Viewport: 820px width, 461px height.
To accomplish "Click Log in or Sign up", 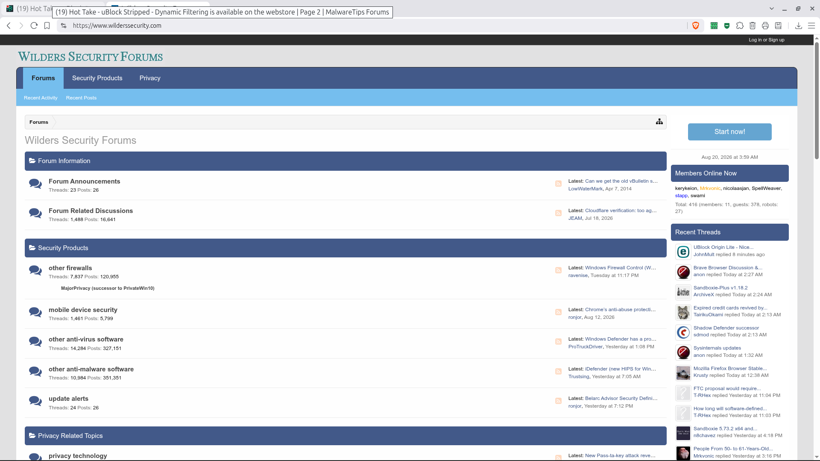I will [766, 40].
